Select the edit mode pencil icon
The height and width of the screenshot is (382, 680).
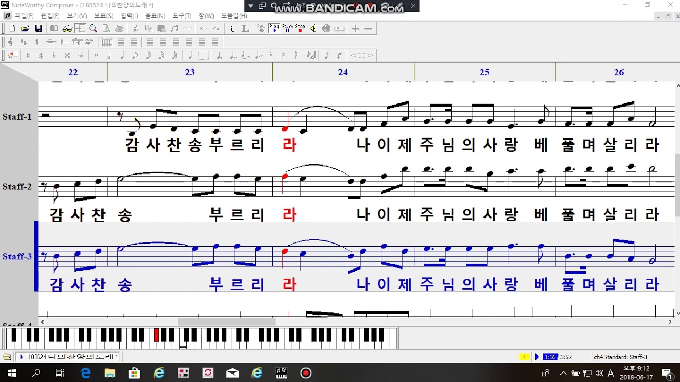(13, 55)
